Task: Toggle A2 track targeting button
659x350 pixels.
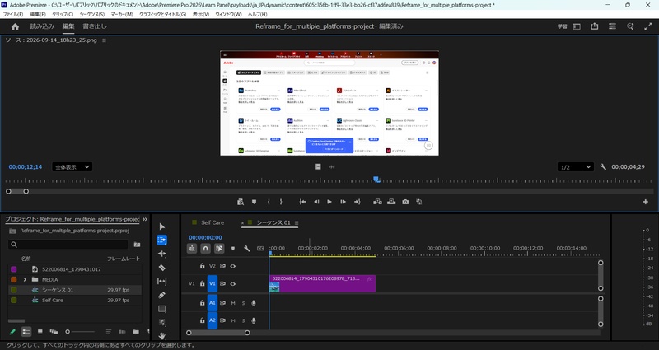Action: pyautogui.click(x=213, y=320)
